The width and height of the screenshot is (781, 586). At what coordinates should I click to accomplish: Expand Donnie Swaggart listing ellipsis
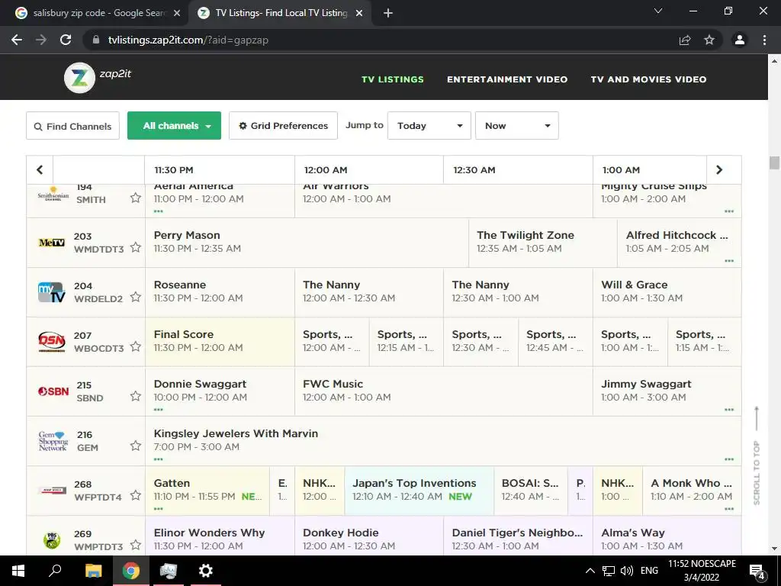tap(159, 410)
